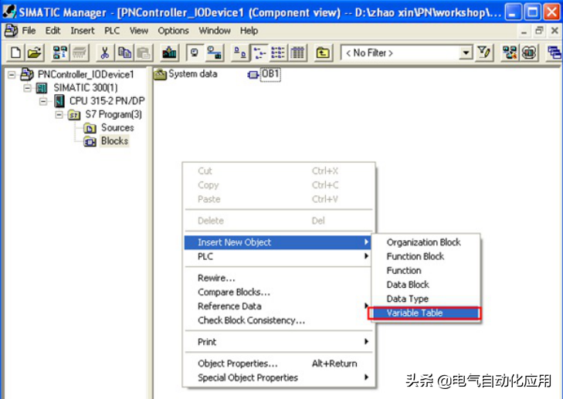Open the Options menu
Image resolution: width=563 pixels, height=399 pixels.
(173, 31)
